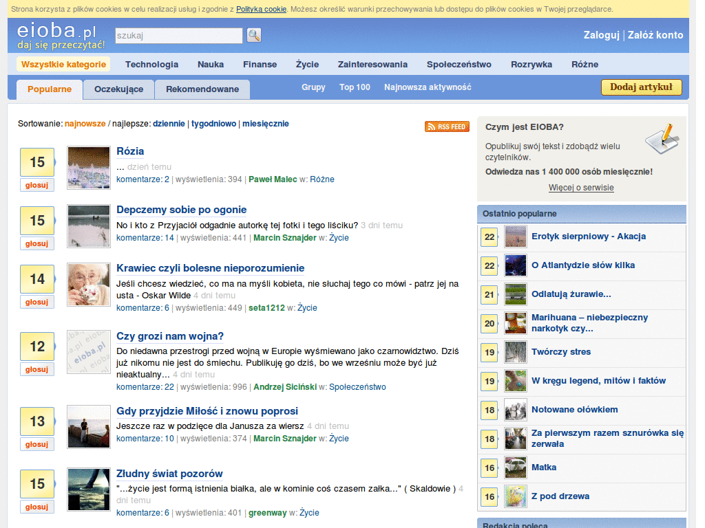Screen dimensions: 705x528
Task: Open sidebar link Erotyk sierpniowy - Akacja
Action: point(589,236)
